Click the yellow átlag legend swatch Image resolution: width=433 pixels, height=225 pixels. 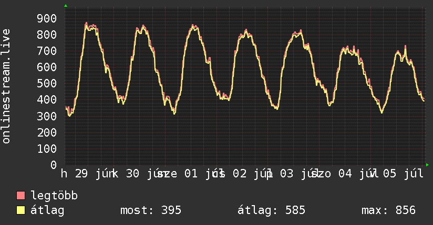(20, 210)
